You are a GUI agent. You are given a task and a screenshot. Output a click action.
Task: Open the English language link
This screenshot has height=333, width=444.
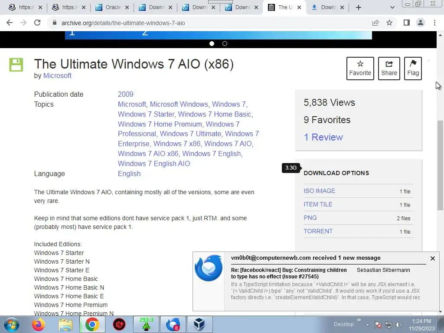tap(129, 173)
